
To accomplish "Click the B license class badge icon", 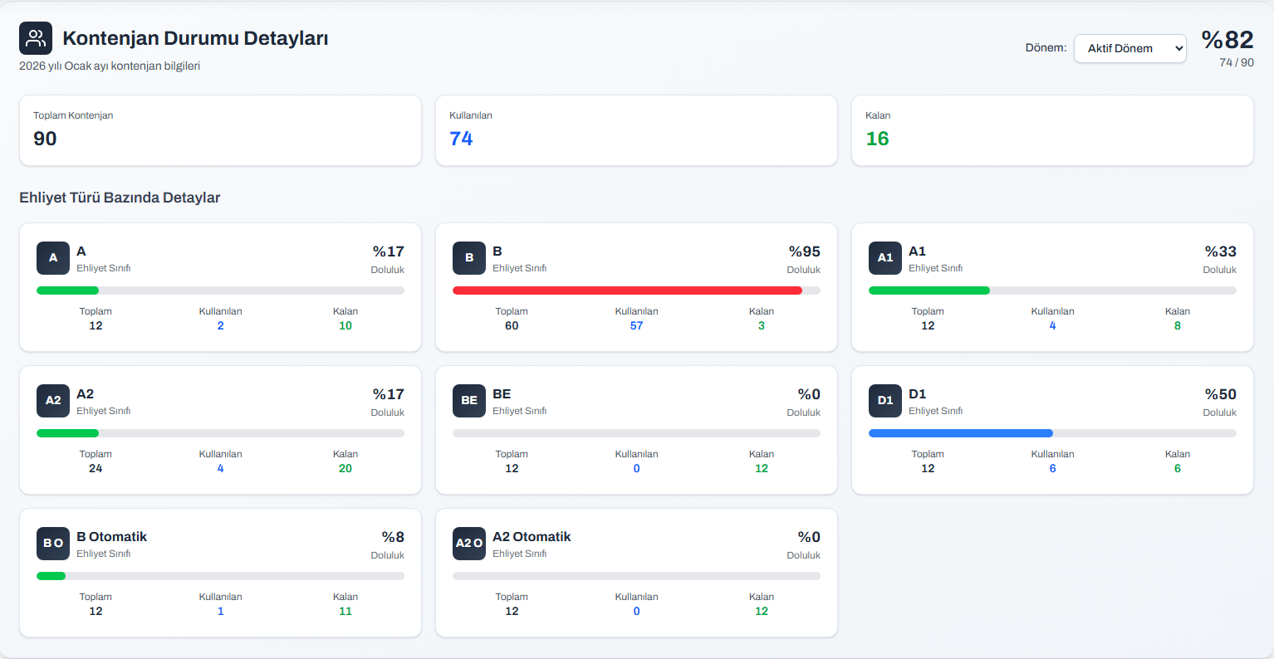I will point(469,258).
